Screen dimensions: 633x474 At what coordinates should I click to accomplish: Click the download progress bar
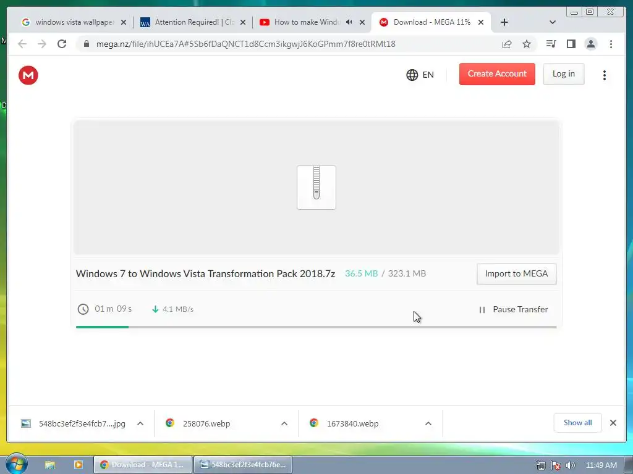click(x=316, y=327)
